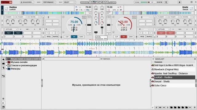Click search magnifier icon in browser

pyautogui.click(x=43, y=59)
